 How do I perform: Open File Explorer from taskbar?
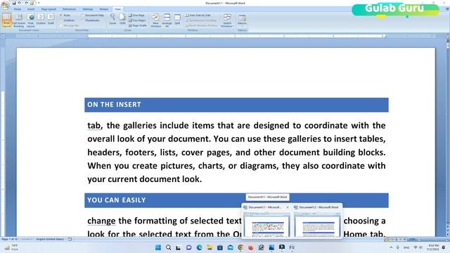210,247
